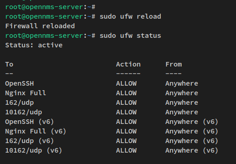Click ALLOW in the OpenSSH row
This screenshot has width=236, height=164.
pos(126,83)
